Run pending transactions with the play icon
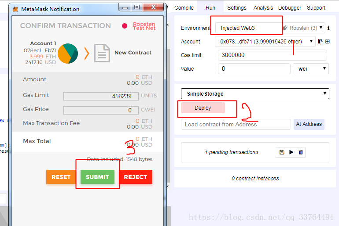The width and height of the screenshot is (339, 226). (291, 152)
